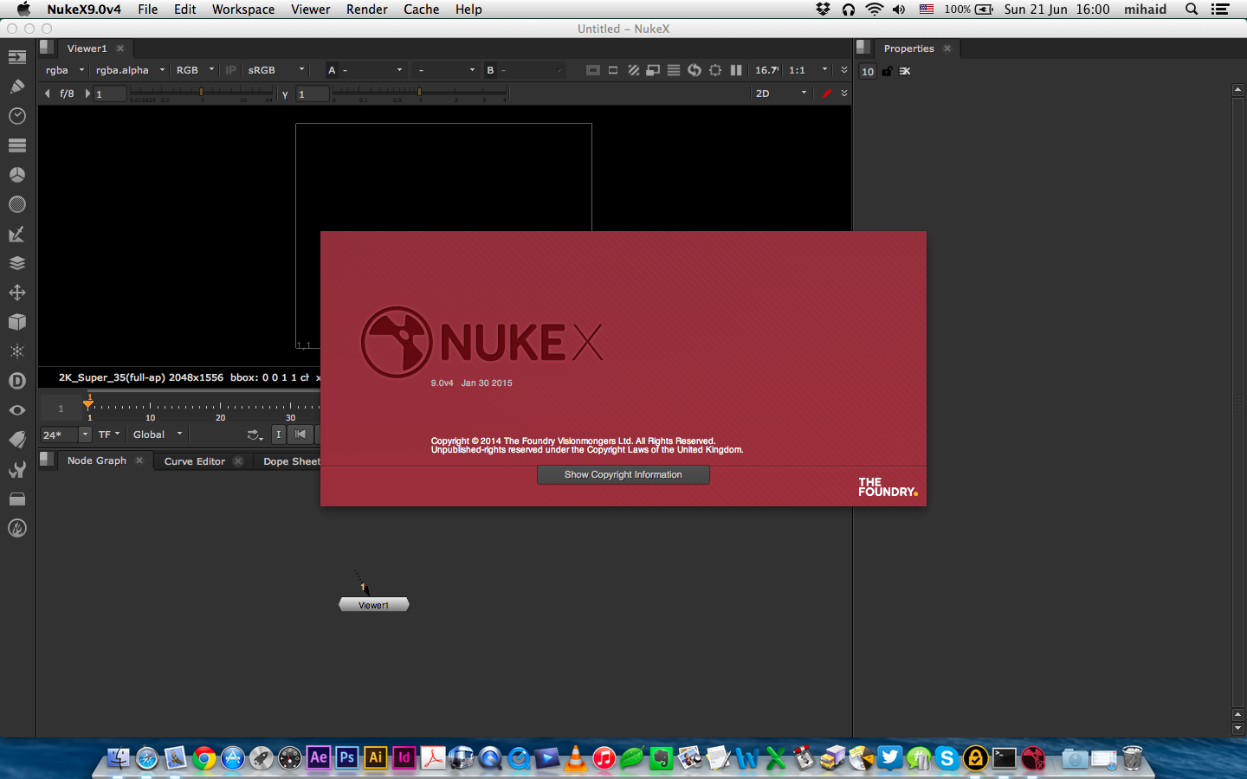Open the Deep nodes D icon
Image resolution: width=1247 pixels, height=779 pixels.
coord(16,381)
